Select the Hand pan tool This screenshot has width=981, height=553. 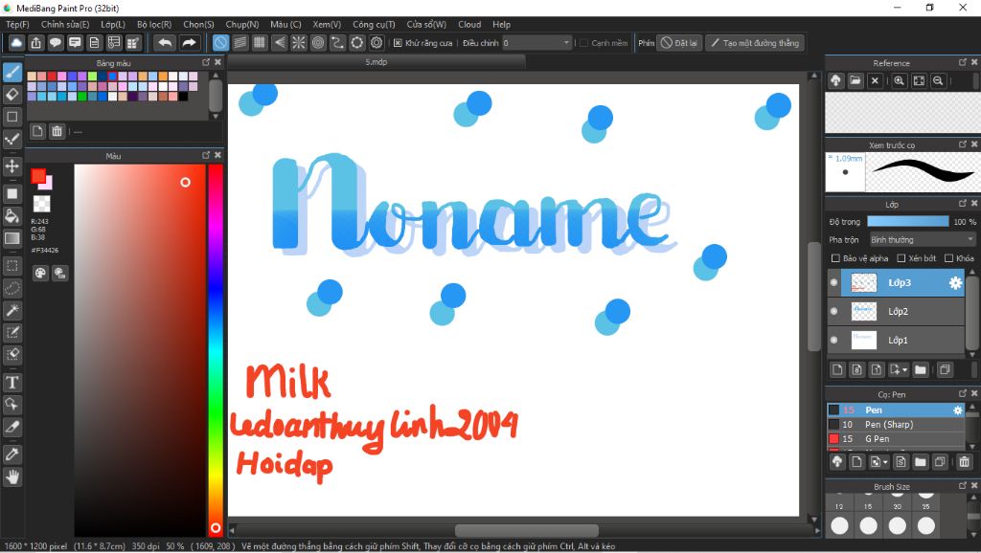click(x=11, y=477)
